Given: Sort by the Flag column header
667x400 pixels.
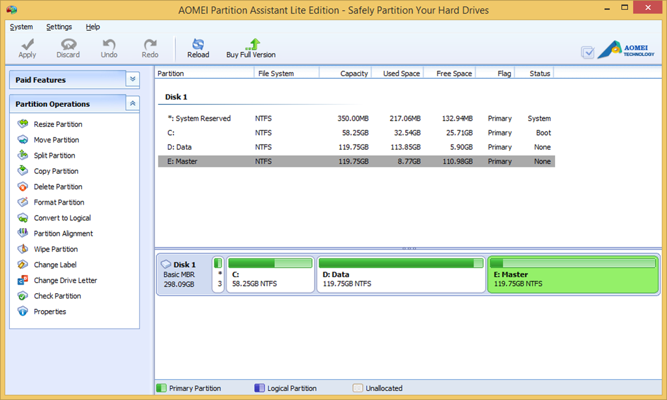Looking at the screenshot, I should point(495,73).
